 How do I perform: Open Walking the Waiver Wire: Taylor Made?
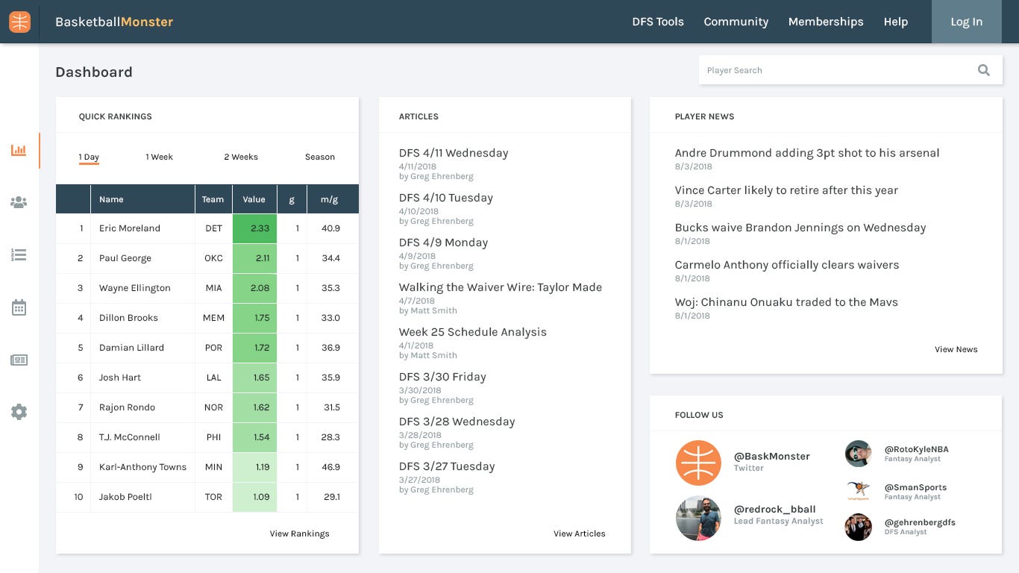coord(501,287)
